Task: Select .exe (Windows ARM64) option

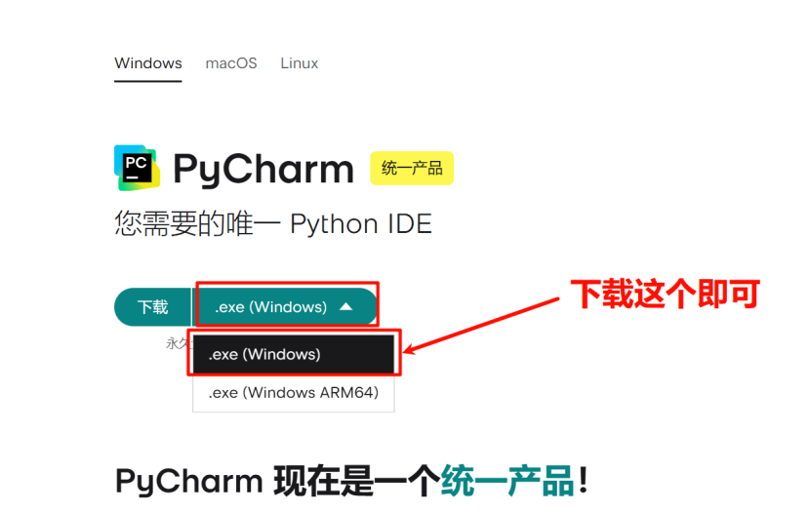Action: (x=294, y=393)
